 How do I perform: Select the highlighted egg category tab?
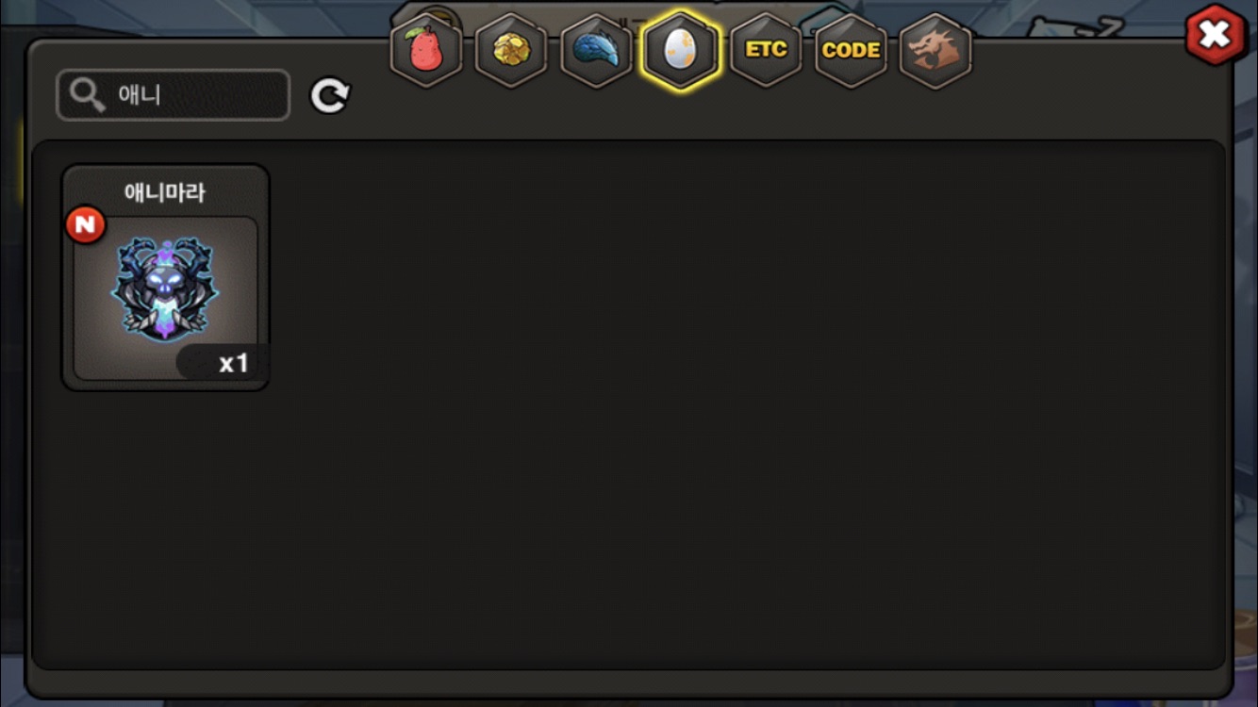(680, 50)
